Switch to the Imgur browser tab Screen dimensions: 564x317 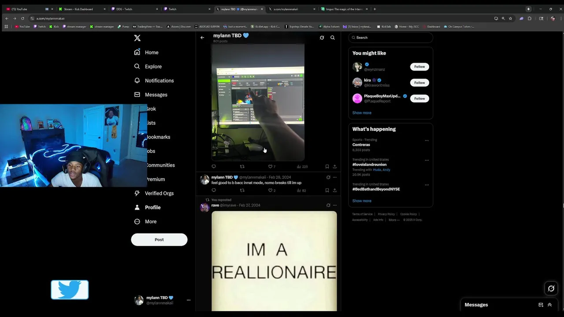click(344, 9)
